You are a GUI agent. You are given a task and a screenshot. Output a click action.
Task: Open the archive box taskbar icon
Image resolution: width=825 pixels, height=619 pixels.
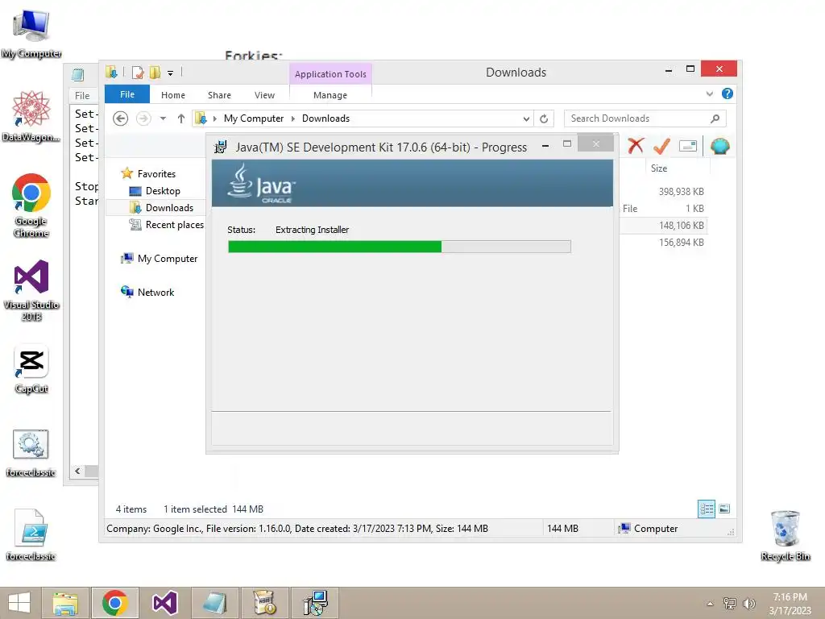click(264, 603)
